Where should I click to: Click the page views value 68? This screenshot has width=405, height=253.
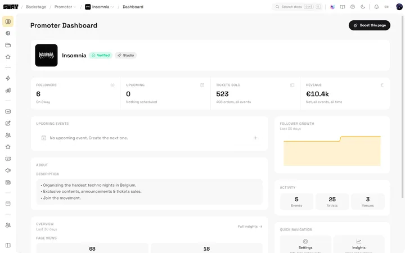point(92,249)
